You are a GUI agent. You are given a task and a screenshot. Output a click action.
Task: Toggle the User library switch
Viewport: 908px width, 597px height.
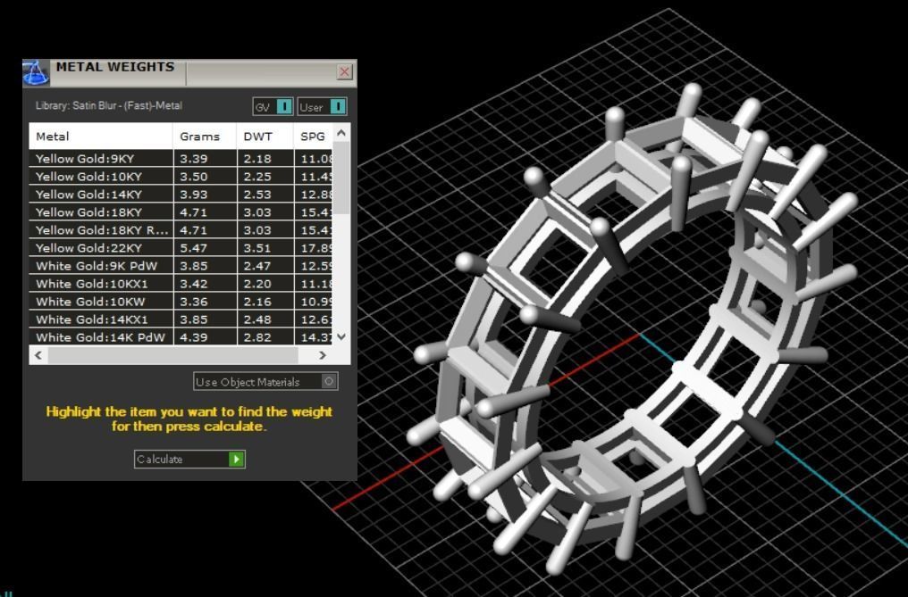click(x=322, y=107)
